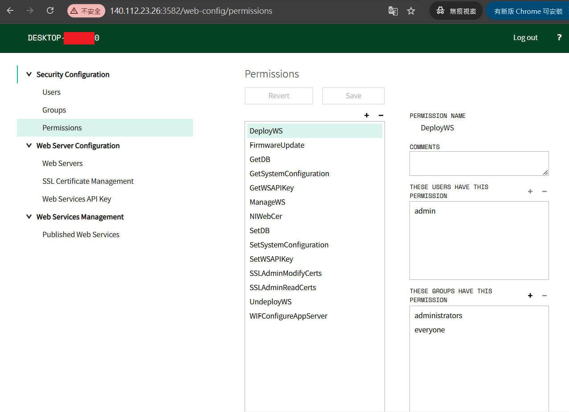This screenshot has width=569, height=412.
Task: Collapse the Web Server Configuration section
Action: tap(29, 145)
